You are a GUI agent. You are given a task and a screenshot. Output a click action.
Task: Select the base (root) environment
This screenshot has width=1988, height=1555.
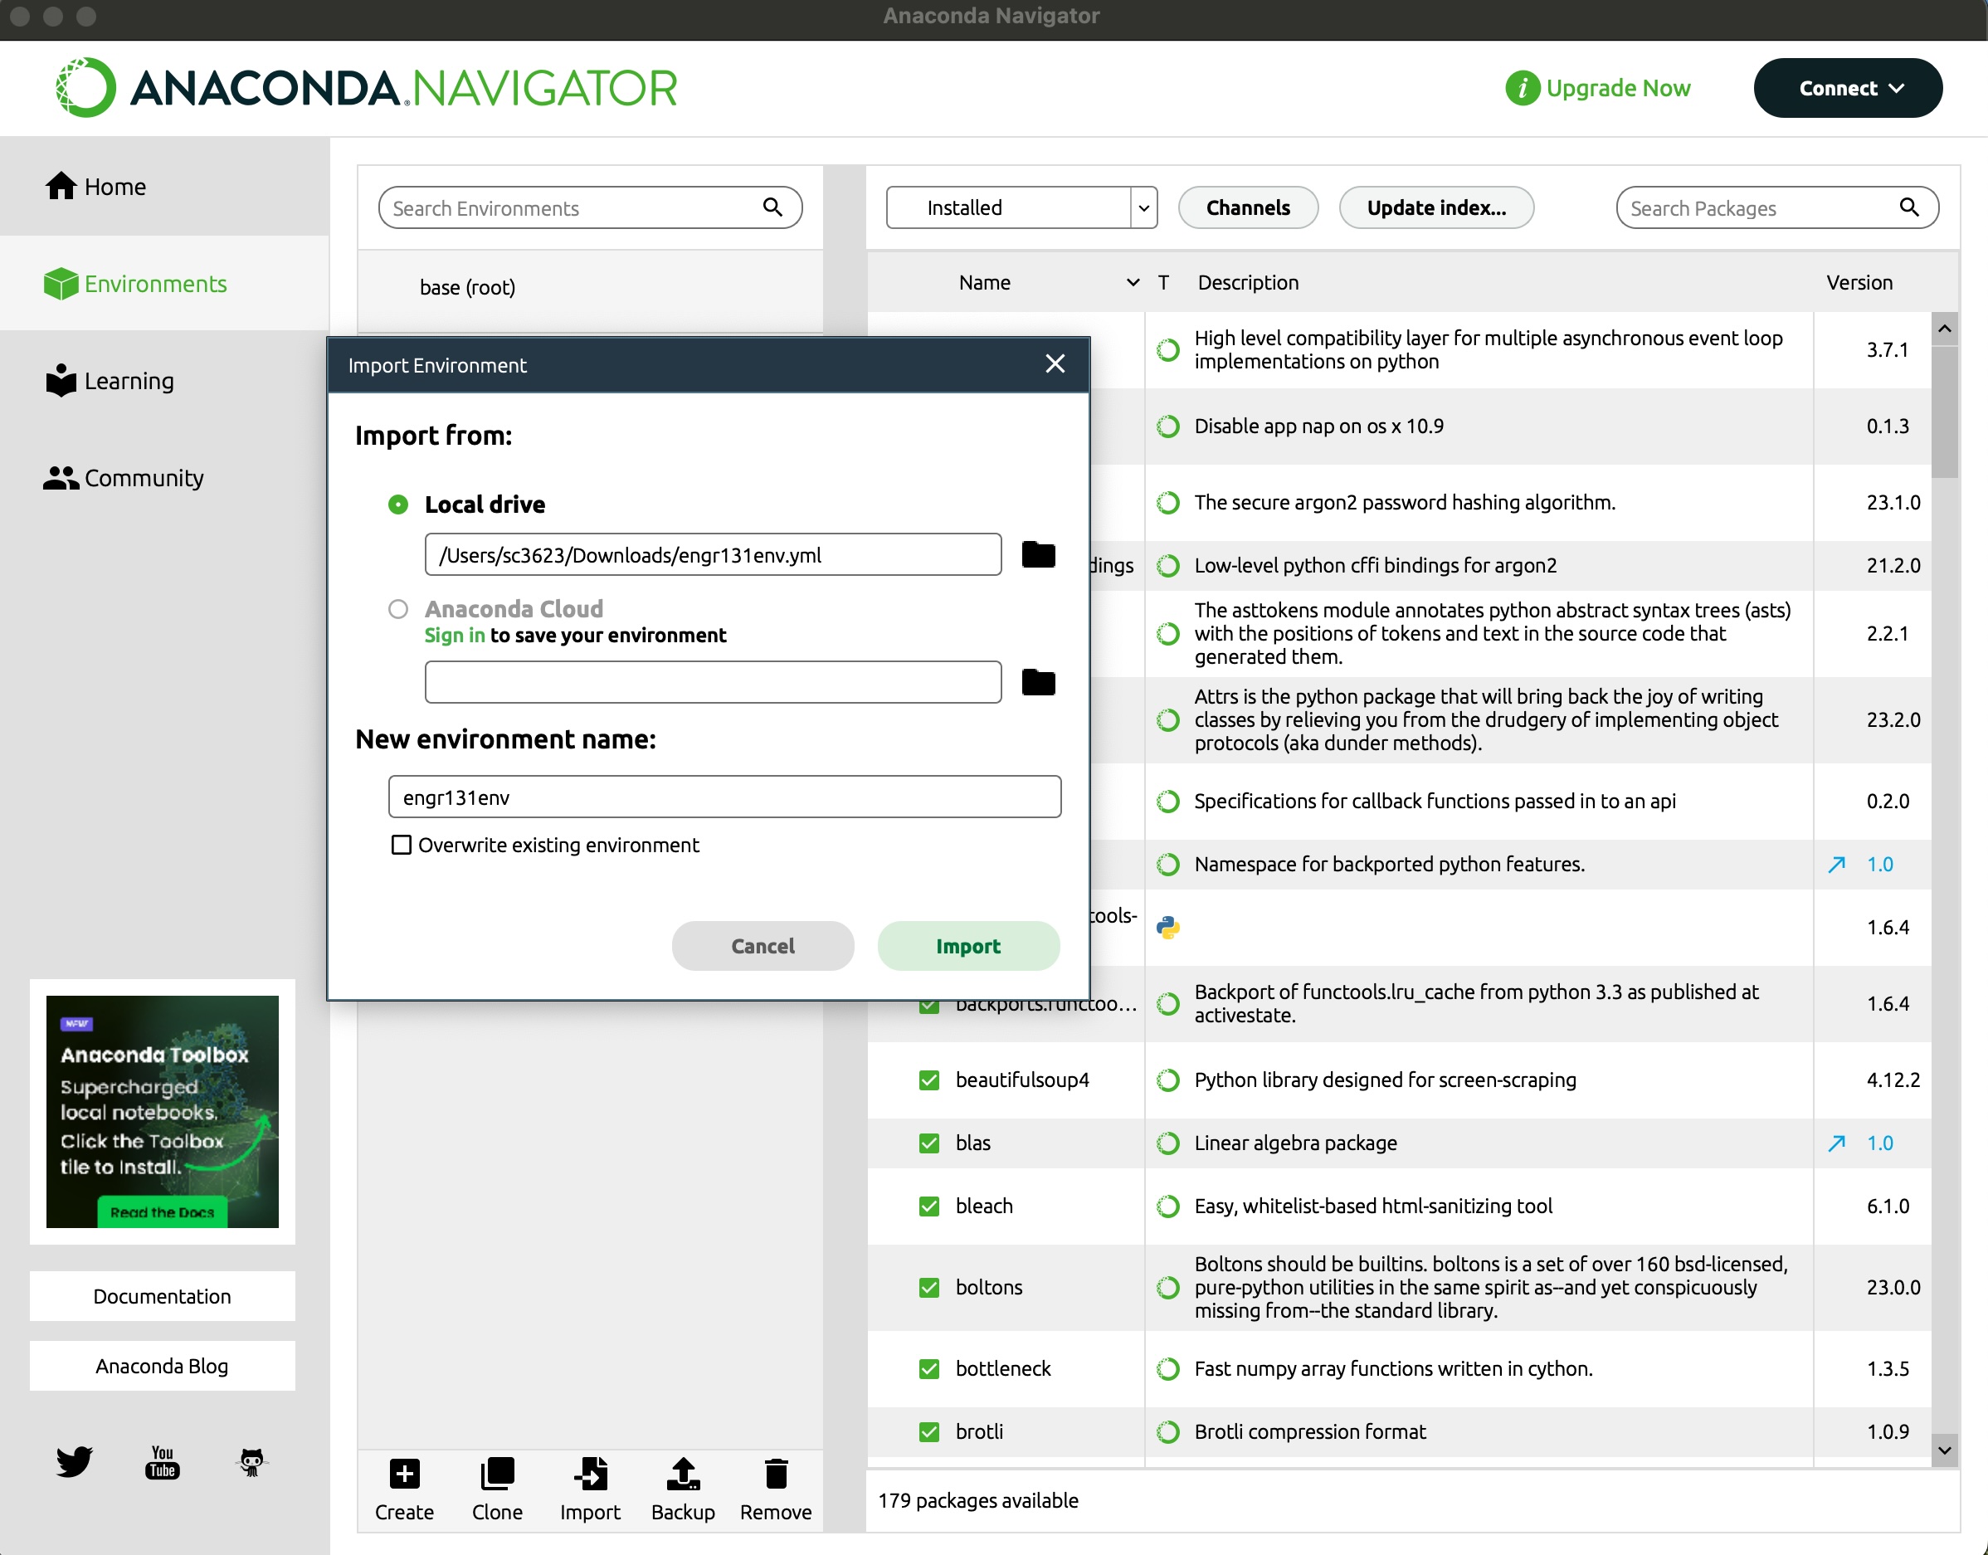[591, 288]
